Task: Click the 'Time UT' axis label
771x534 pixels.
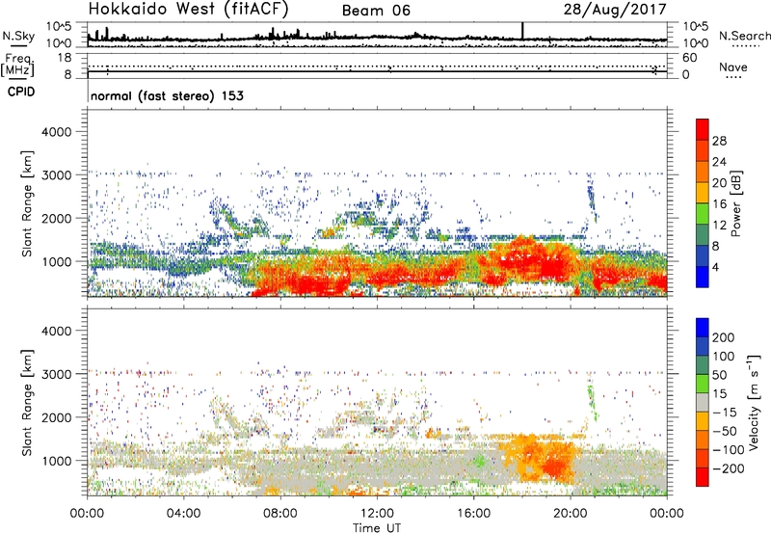Action: [x=377, y=528]
